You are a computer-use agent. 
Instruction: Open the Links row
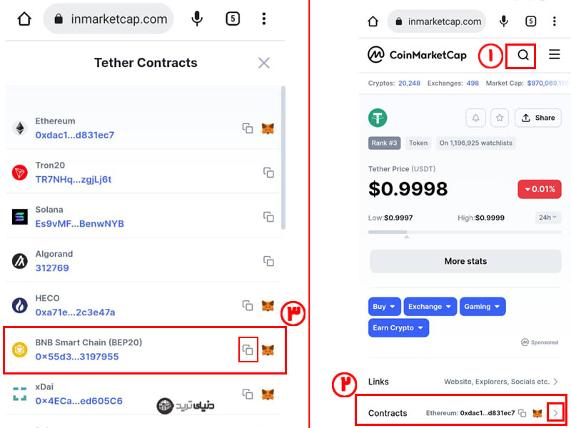[463, 382]
